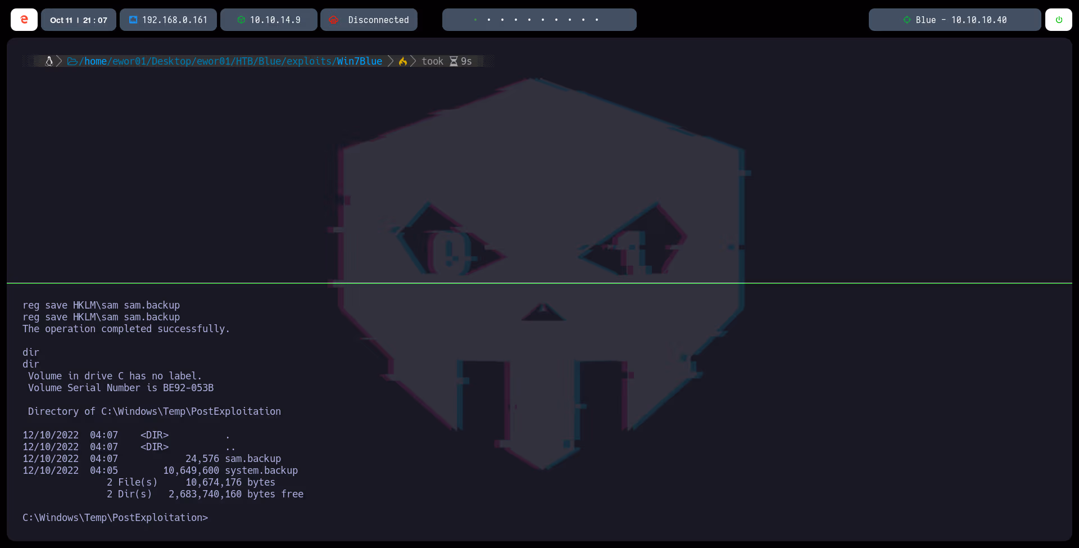Click the hourglass icon next to 9s

point(453,61)
